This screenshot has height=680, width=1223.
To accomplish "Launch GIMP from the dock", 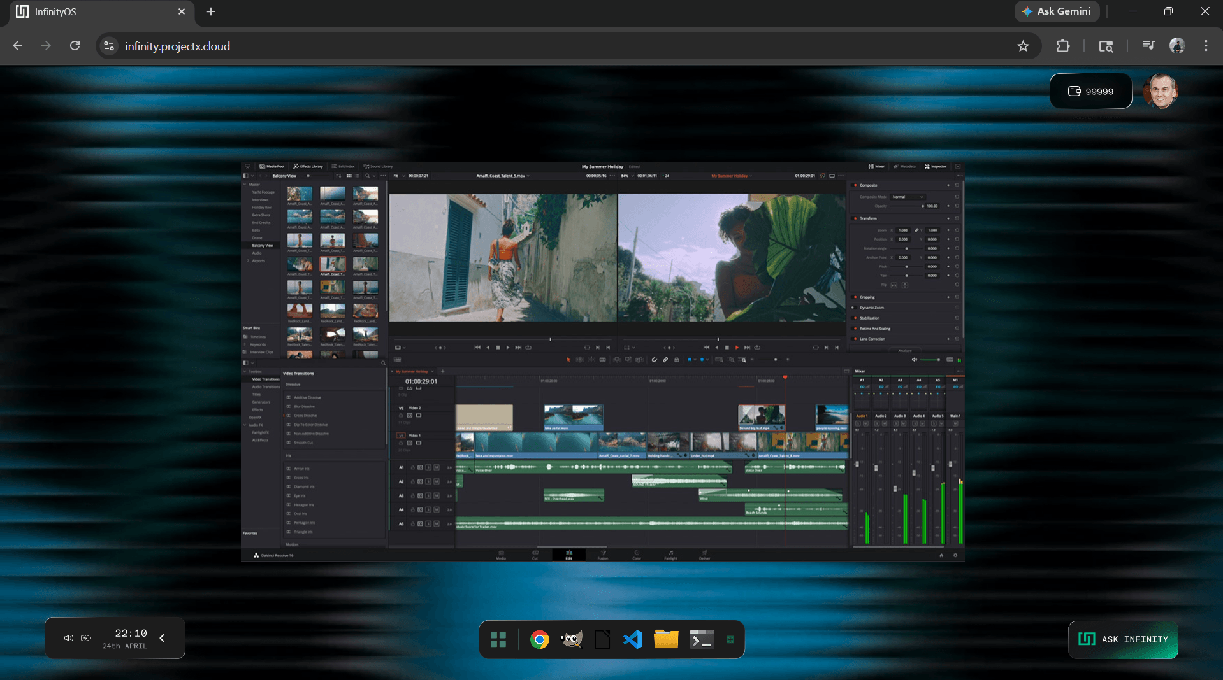I will (x=572, y=639).
